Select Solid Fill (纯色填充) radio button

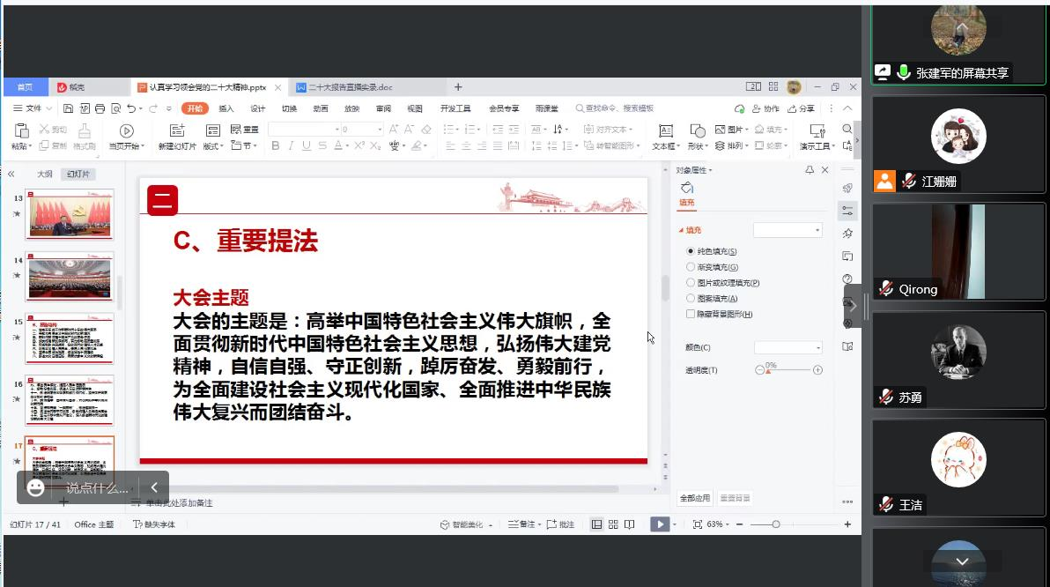pos(691,251)
